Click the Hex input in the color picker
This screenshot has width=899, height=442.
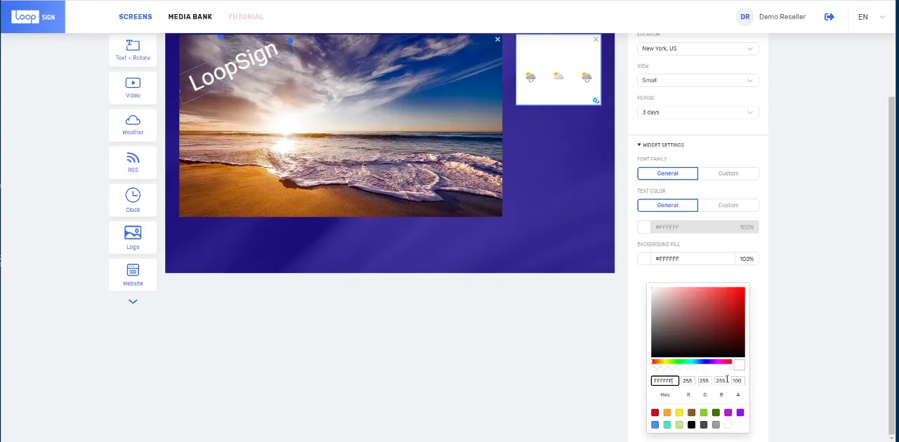[x=665, y=381]
